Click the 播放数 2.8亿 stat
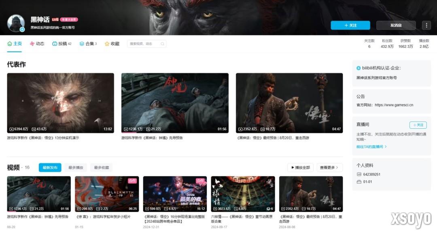The image size is (437, 232). tap(424, 44)
